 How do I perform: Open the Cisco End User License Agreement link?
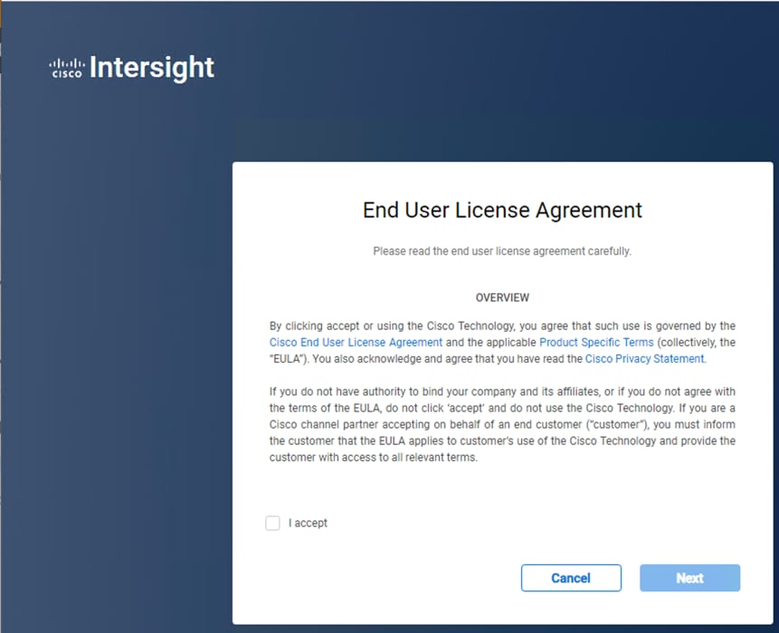coord(356,343)
